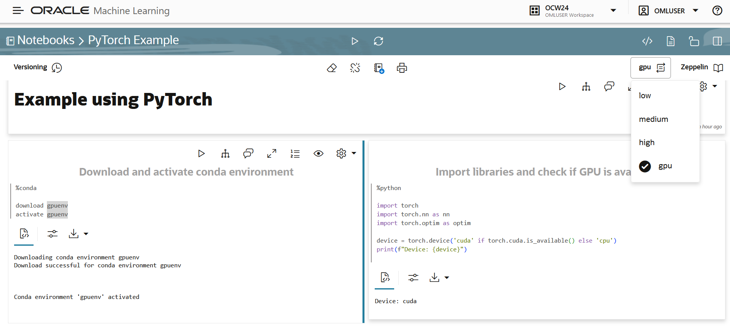Click the print Device code line
Image resolution: width=730 pixels, height=326 pixels.
tap(422, 249)
